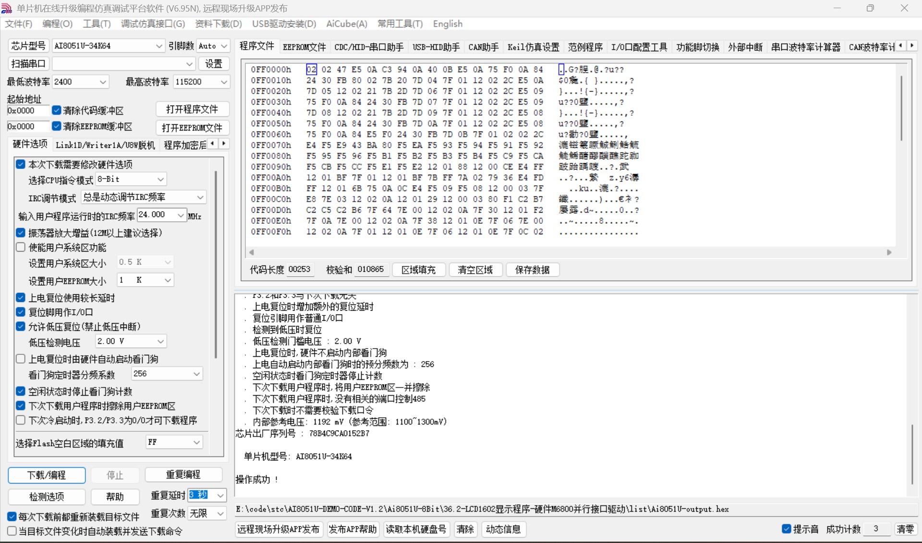Enable 上电复位时由硬件自动启动看门狗 checkbox
The height and width of the screenshot is (543, 922).
point(21,359)
